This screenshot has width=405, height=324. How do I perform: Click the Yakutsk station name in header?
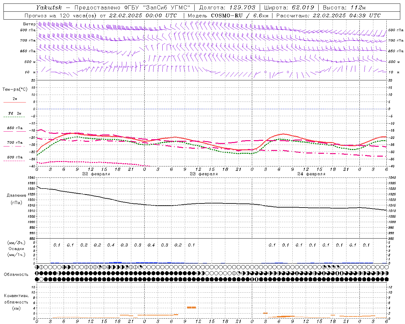pyautogui.click(x=49, y=8)
